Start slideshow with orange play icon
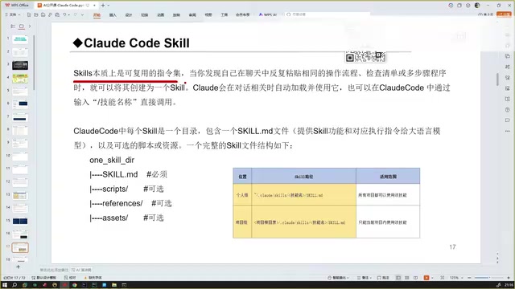 coord(426,278)
